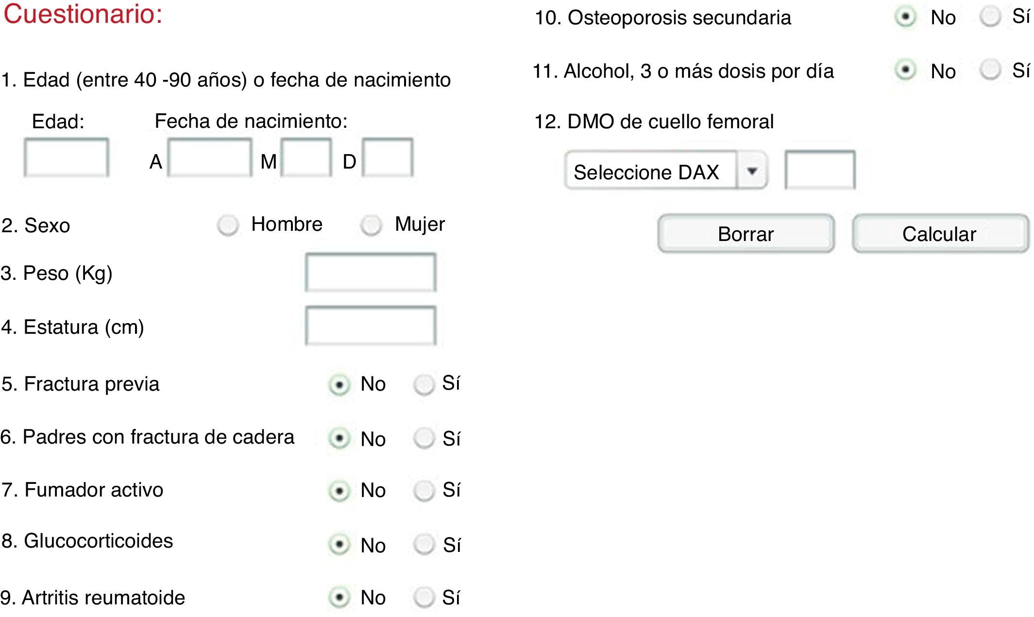Image resolution: width=1034 pixels, height=617 pixels.
Task: Mark Sí for Fumador activo
Action: (x=424, y=491)
